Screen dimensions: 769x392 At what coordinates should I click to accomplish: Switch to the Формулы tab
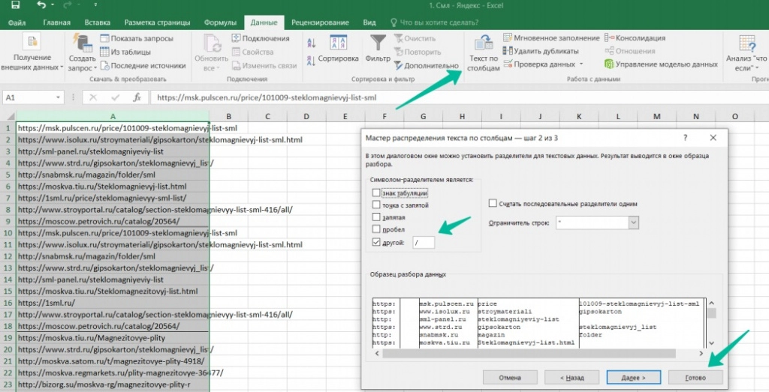220,22
